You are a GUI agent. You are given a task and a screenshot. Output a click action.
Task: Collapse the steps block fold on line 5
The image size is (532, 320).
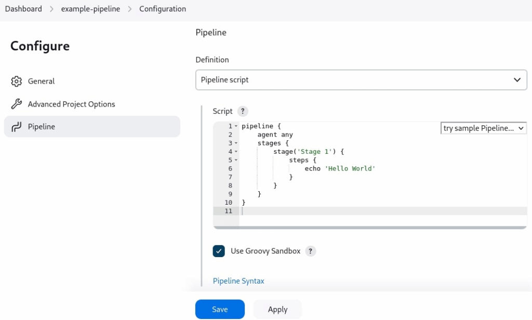[x=236, y=160]
